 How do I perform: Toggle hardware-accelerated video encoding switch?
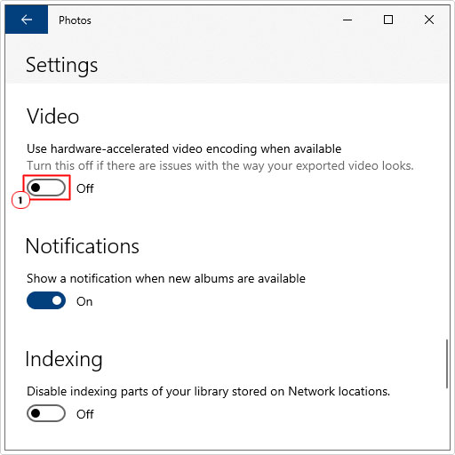pyautogui.click(x=46, y=188)
